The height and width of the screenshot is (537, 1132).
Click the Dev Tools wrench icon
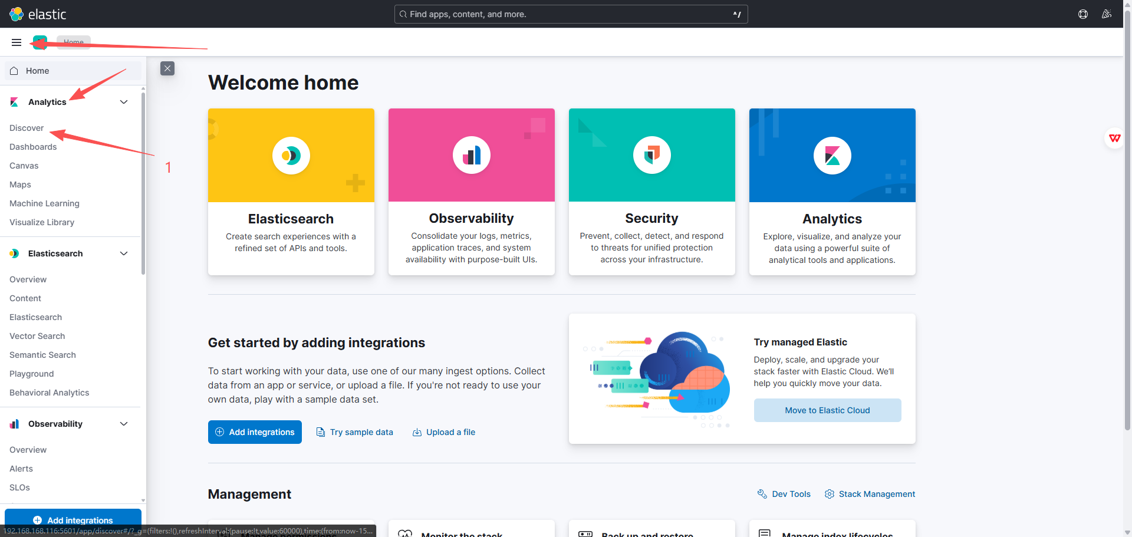tap(762, 494)
